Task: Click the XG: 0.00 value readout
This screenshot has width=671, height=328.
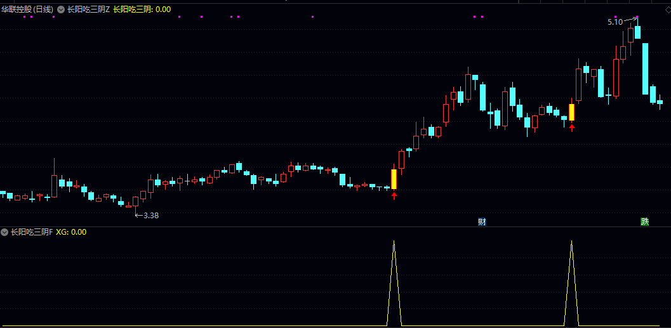Action: tap(71, 232)
